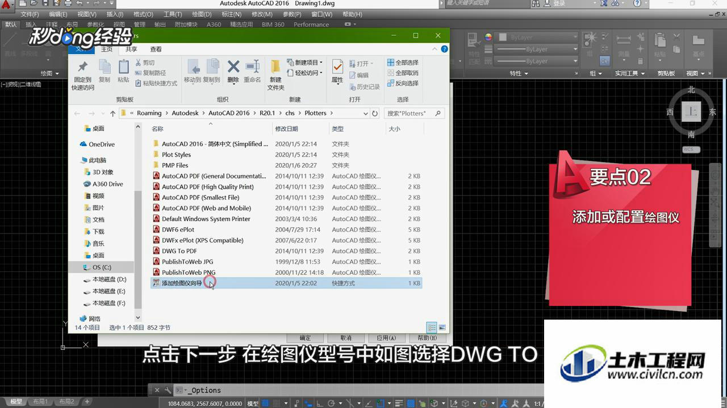The width and height of the screenshot is (727, 408).
Task: Click the Explorer help question mark icon
Action: [445, 49]
